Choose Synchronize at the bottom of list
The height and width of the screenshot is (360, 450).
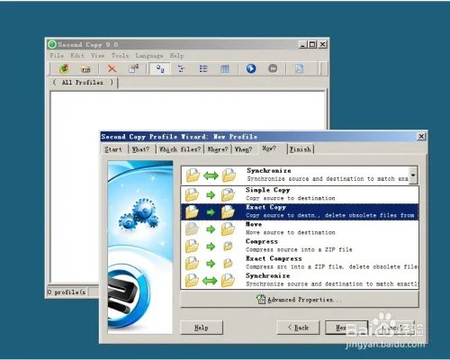300,280
